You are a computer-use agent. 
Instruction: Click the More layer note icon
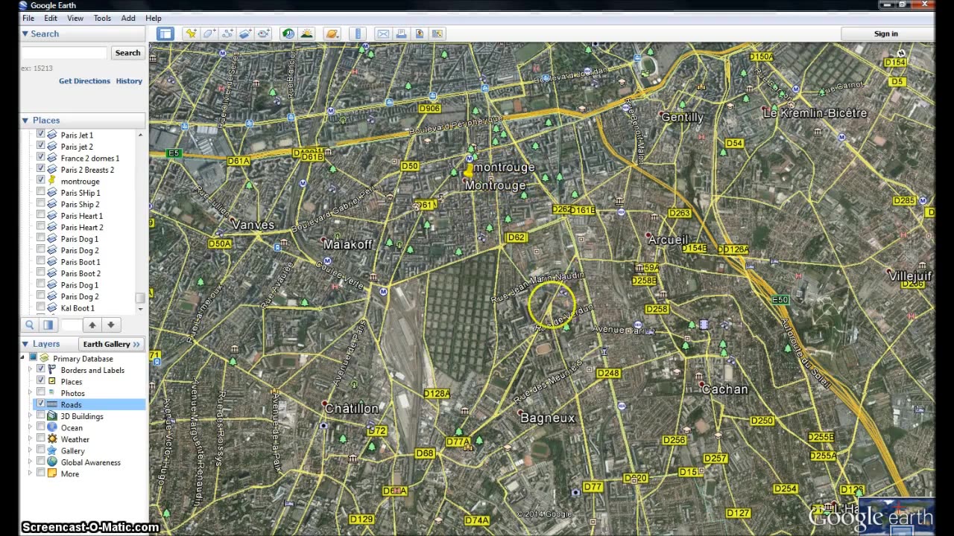(x=52, y=473)
